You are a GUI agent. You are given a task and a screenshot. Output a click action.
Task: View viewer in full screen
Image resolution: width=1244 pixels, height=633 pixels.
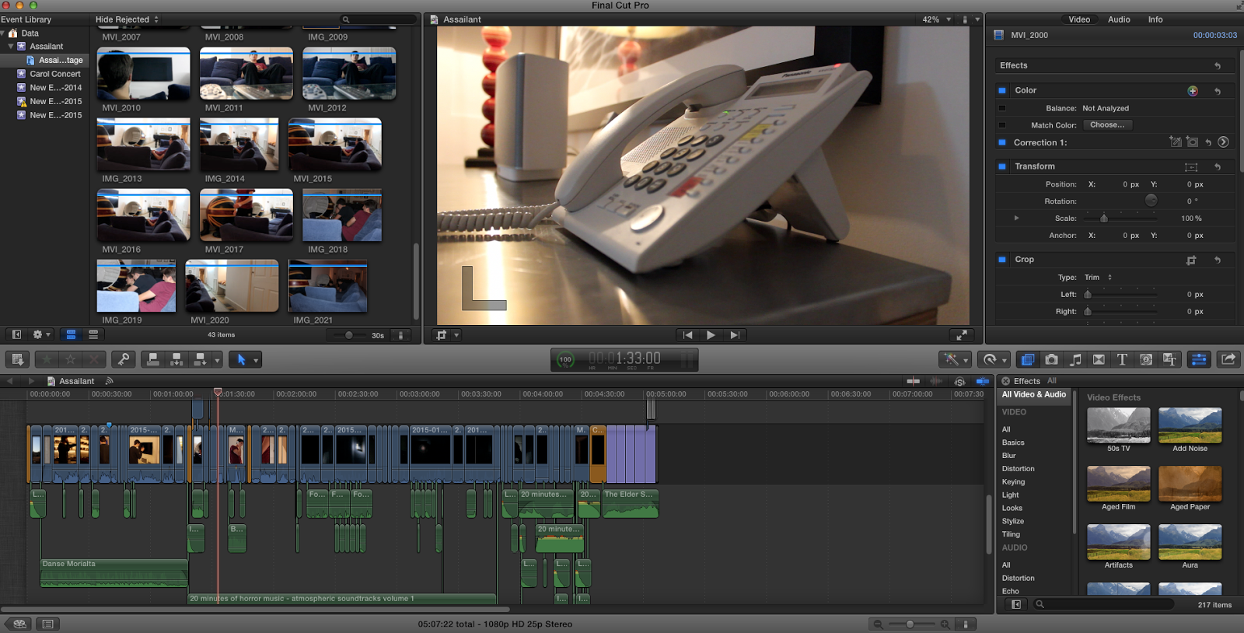[x=962, y=335]
